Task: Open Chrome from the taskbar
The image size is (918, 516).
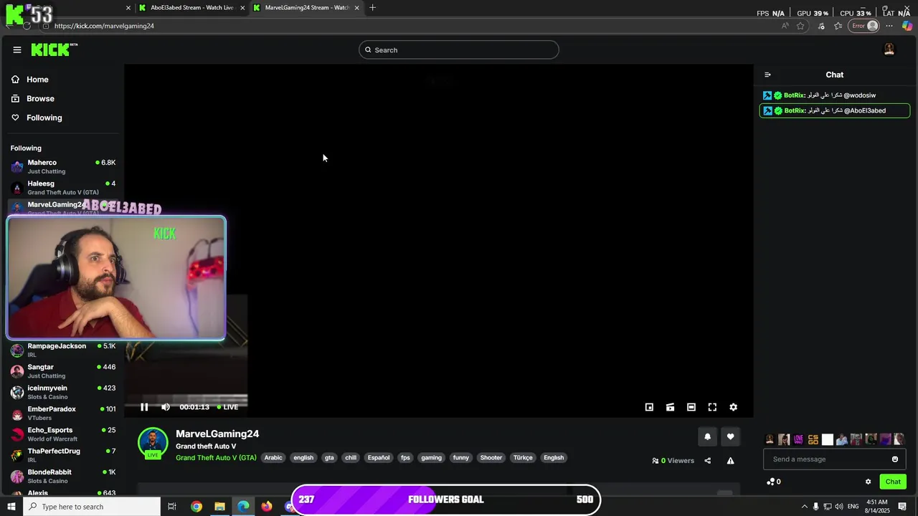Action: pos(196,507)
